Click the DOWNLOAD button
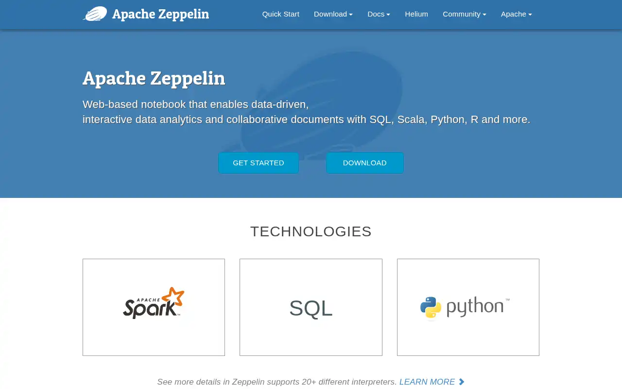Screen dimensions: 622x389 click(x=365, y=163)
